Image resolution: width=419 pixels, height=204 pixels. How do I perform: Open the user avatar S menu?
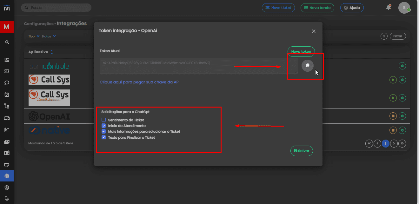click(x=404, y=8)
